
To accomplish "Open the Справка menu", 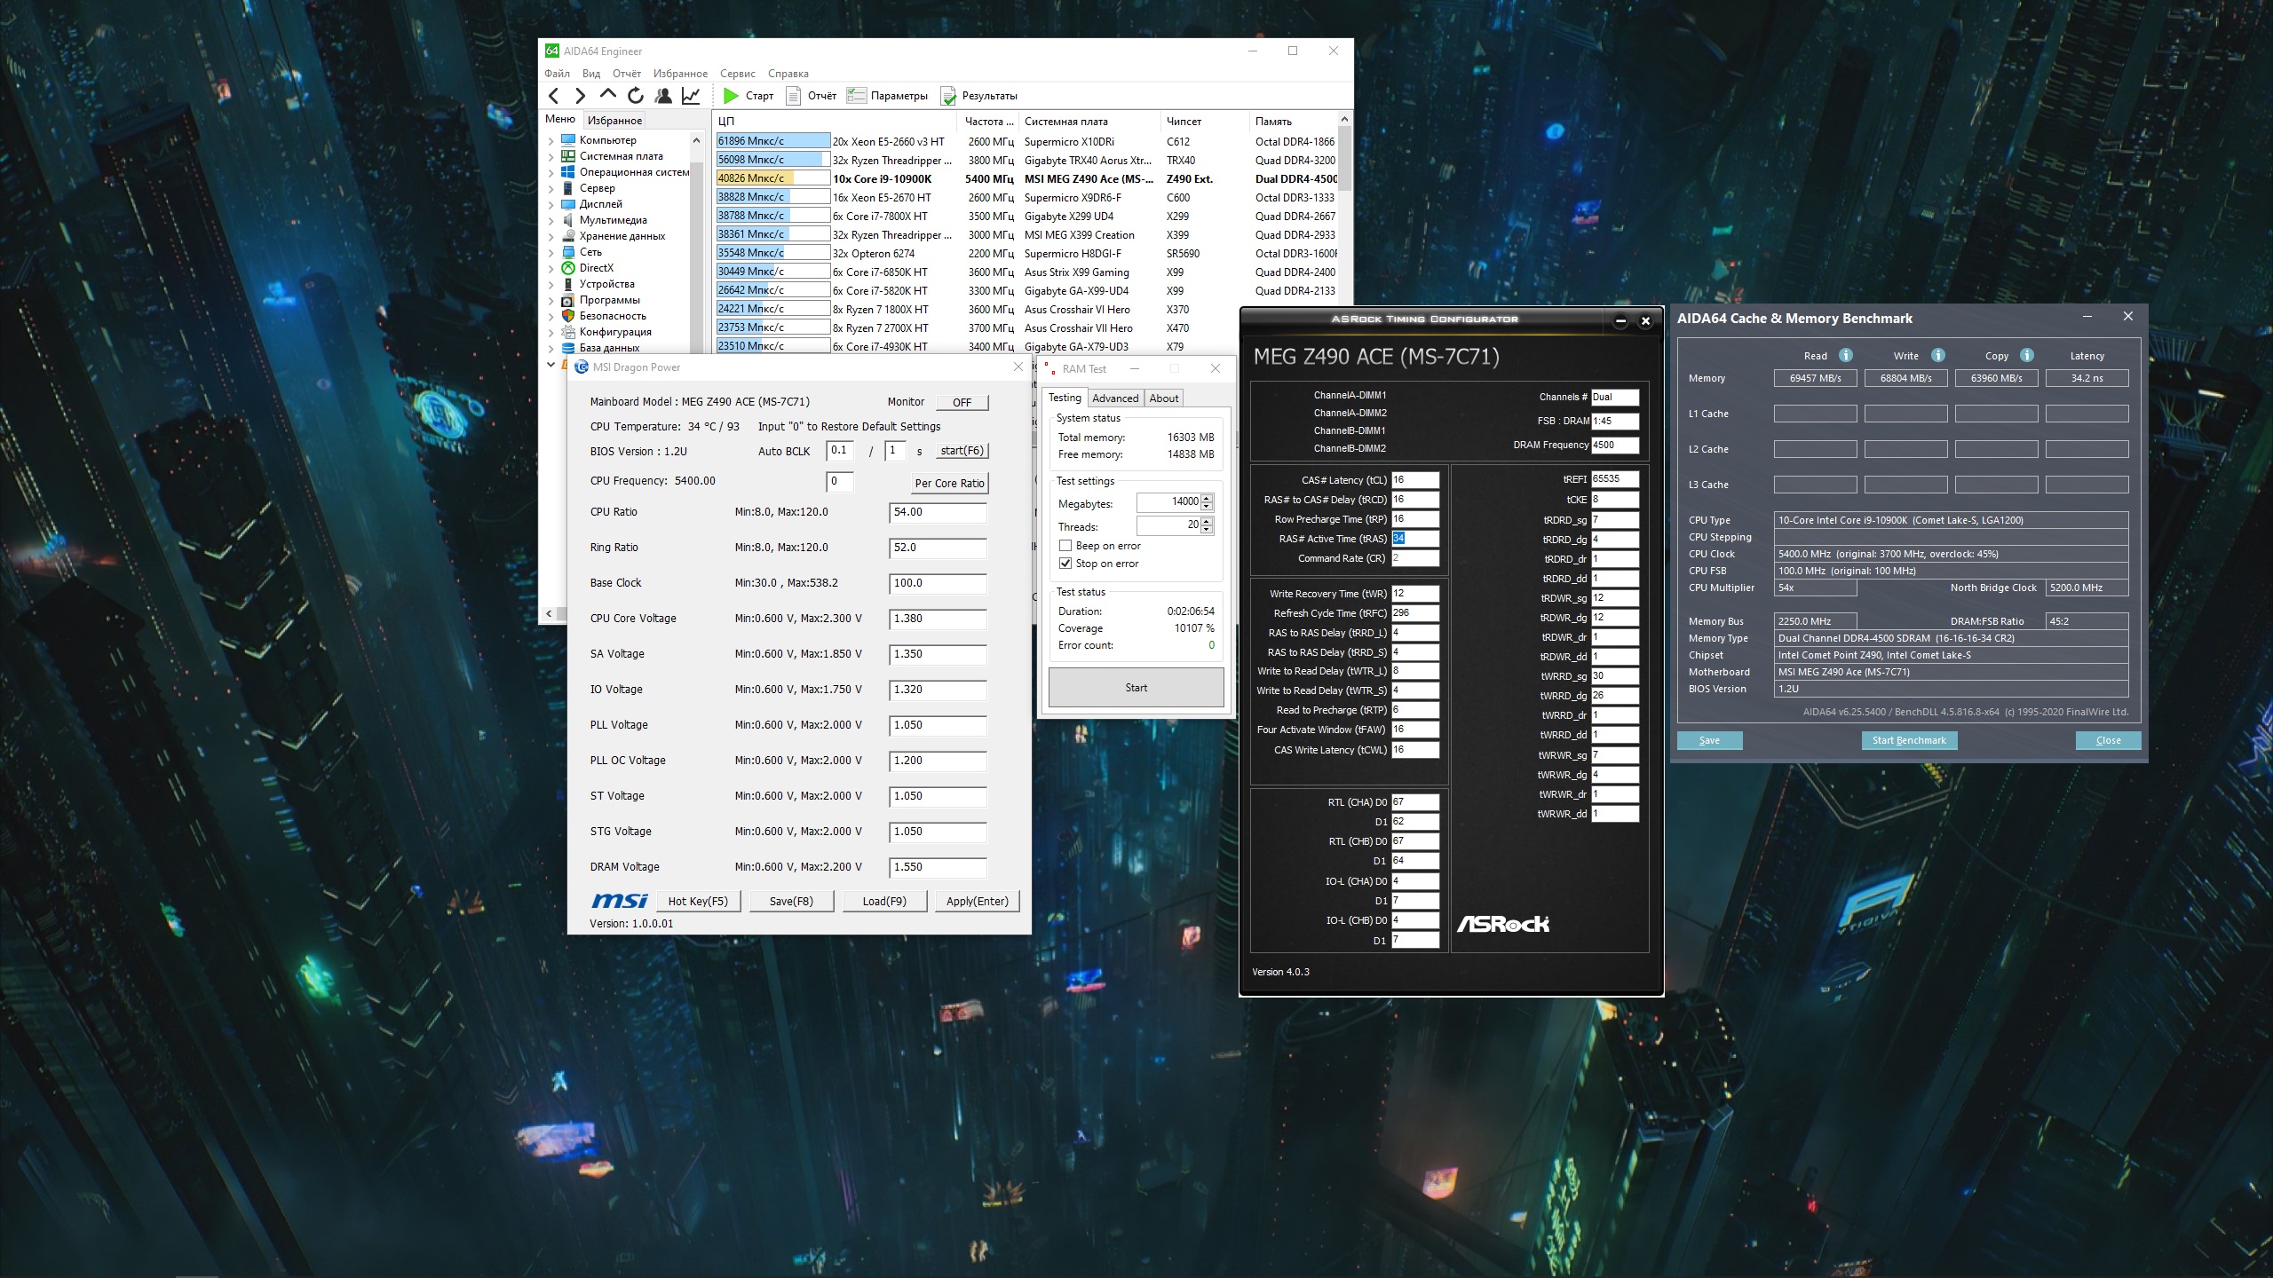I will [x=788, y=74].
